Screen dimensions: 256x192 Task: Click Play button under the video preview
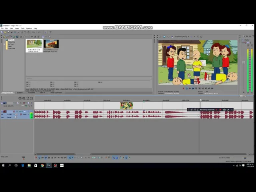tap(193, 88)
